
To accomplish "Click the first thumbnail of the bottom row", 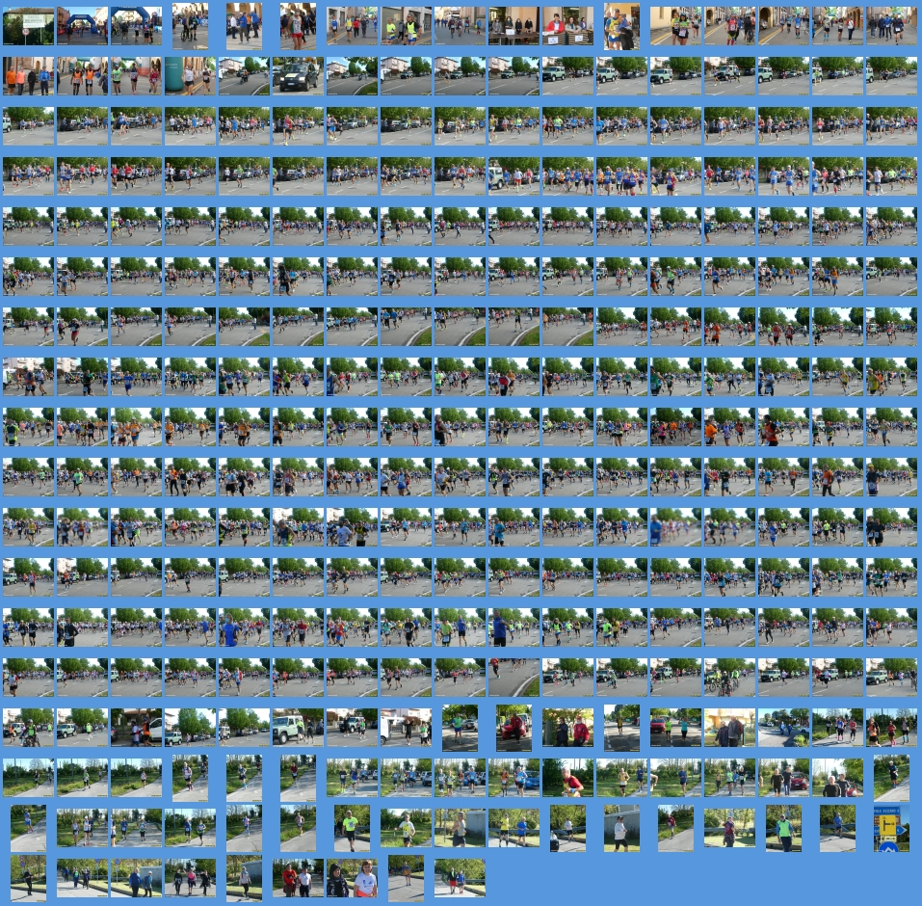I will (x=28, y=878).
